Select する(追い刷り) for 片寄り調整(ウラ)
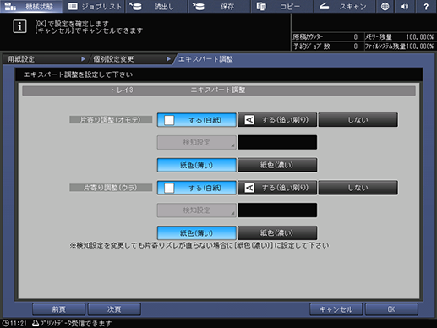The image size is (437, 328). (x=277, y=188)
